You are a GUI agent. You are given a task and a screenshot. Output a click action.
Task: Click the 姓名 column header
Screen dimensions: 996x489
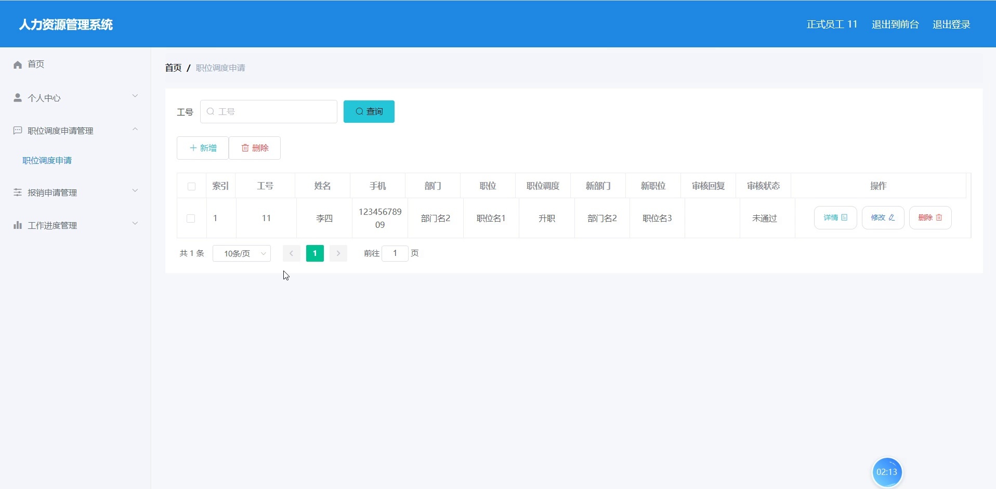click(322, 186)
